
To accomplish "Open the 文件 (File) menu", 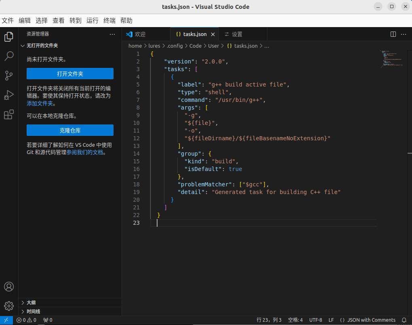I will pyautogui.click(x=8, y=21).
